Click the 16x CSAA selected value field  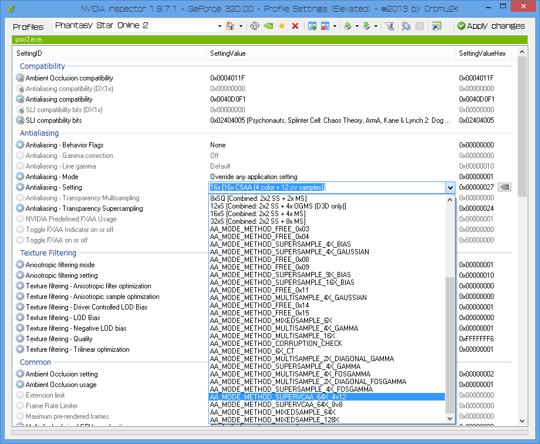pos(327,187)
